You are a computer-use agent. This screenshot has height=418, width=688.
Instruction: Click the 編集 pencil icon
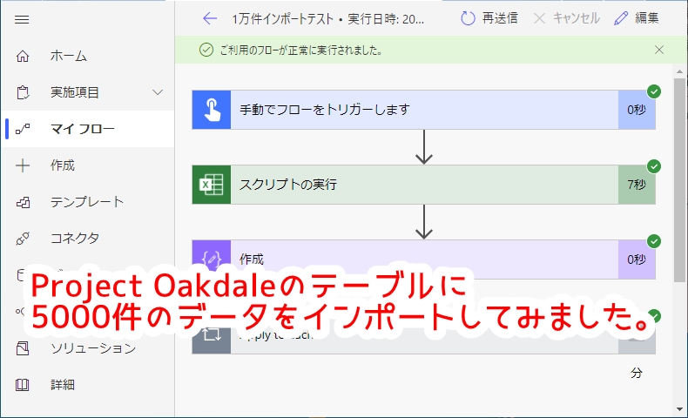point(621,18)
